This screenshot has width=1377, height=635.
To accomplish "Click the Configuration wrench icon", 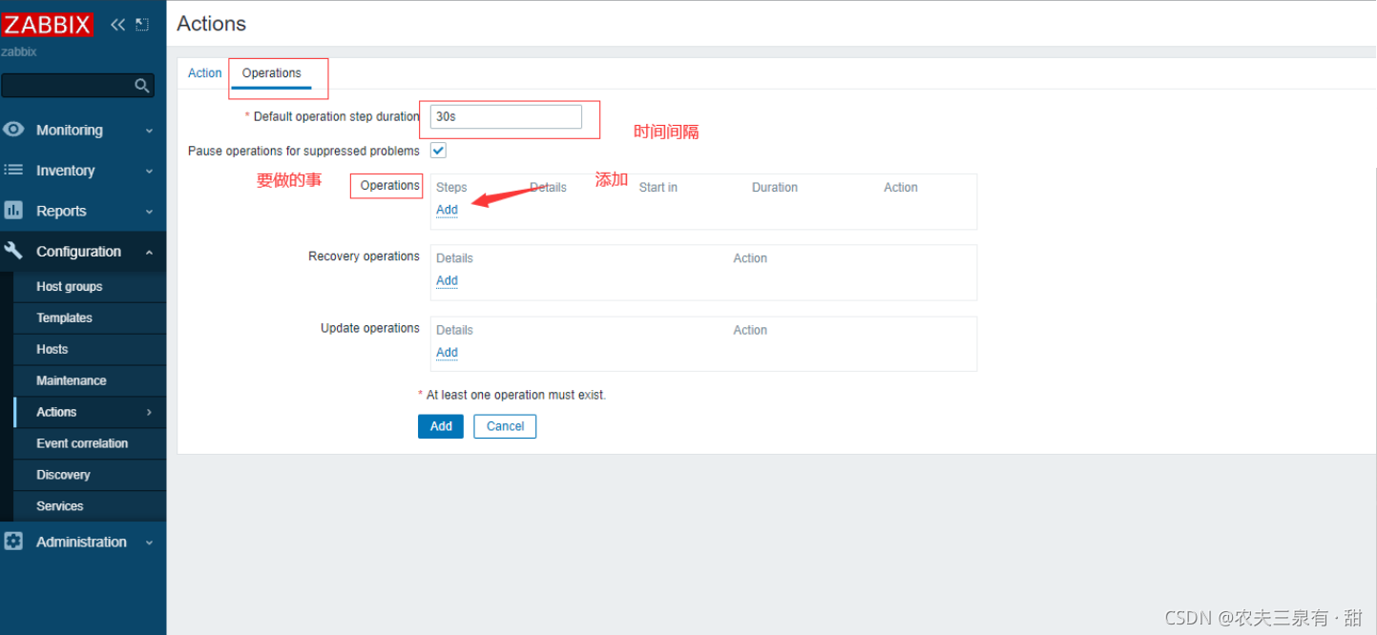I will coord(13,251).
